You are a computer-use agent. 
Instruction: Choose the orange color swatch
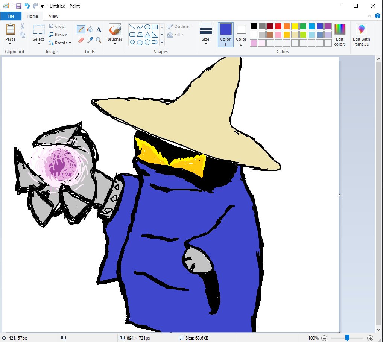(287, 26)
